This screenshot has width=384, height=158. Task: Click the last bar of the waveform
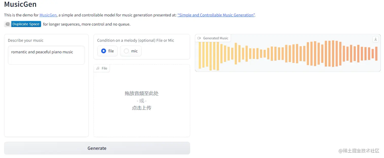click(x=376, y=54)
